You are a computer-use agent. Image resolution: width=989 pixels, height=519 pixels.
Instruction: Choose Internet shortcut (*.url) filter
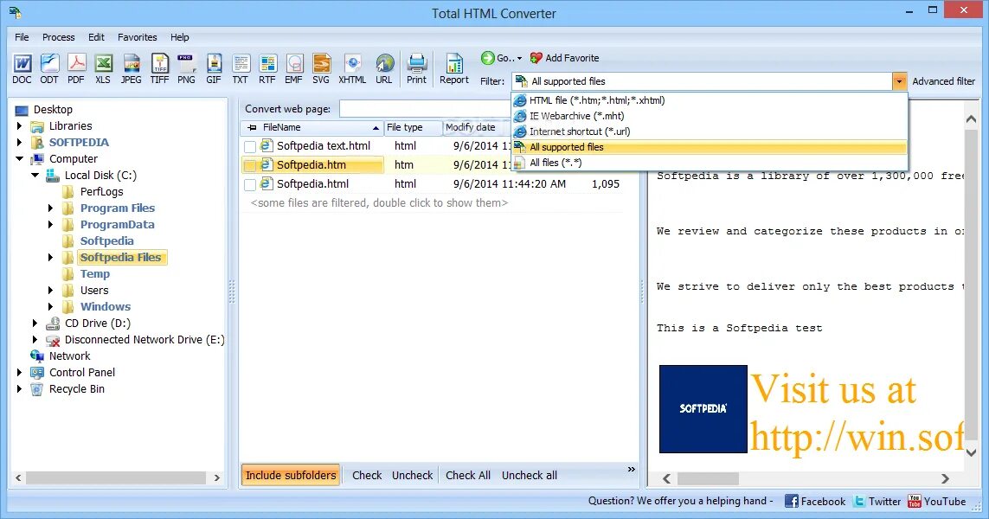(710, 131)
